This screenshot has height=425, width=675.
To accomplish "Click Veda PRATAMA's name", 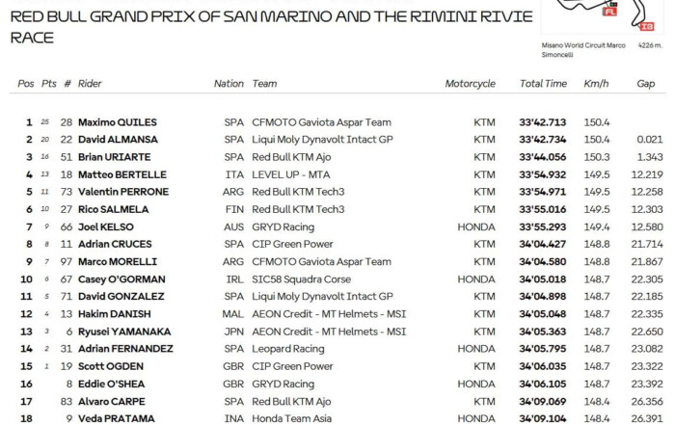I will tap(117, 418).
